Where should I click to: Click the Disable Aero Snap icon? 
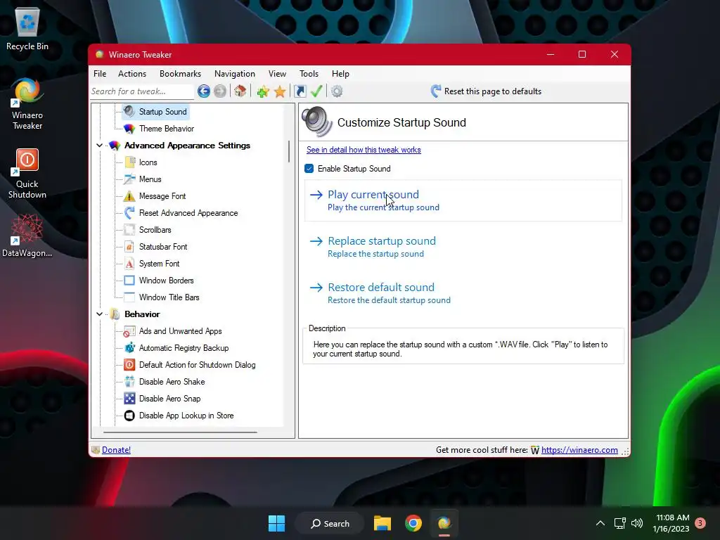click(129, 399)
